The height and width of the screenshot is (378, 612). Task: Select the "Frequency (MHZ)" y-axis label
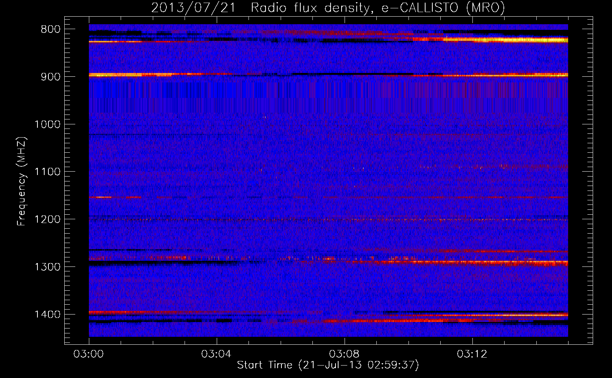(x=22, y=181)
